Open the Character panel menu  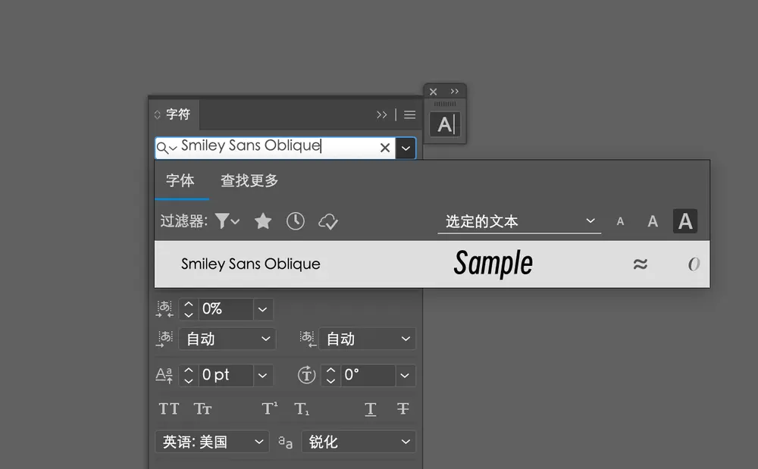tap(409, 114)
